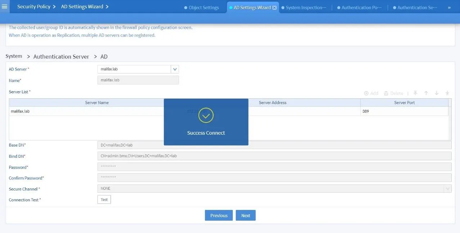Open the Authentication Policy tab
The image size is (460, 233).
[359, 6]
